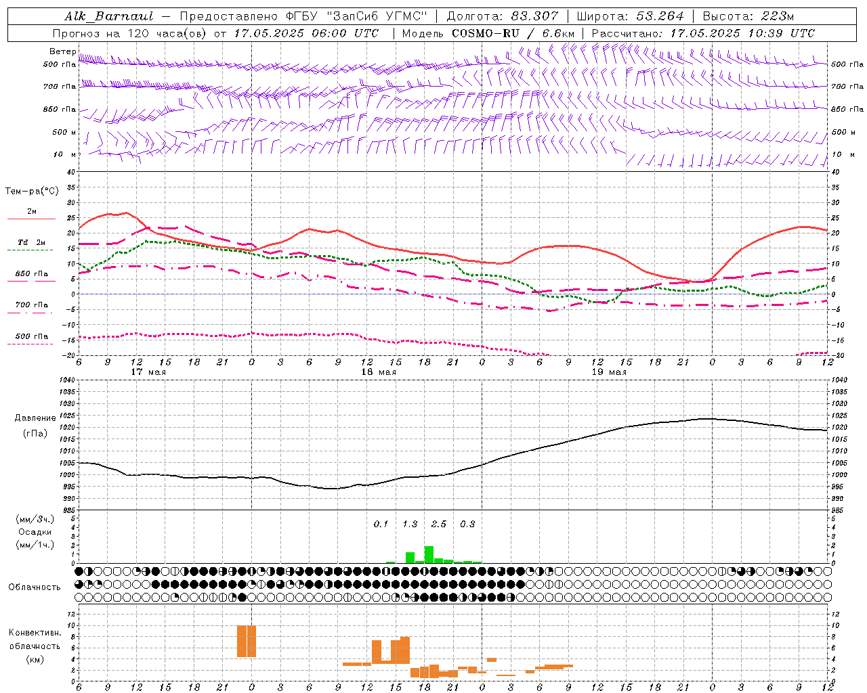This screenshot has height=693, width=867.
Task: Click the 985 value on left pressure axis
Action: pos(68,510)
